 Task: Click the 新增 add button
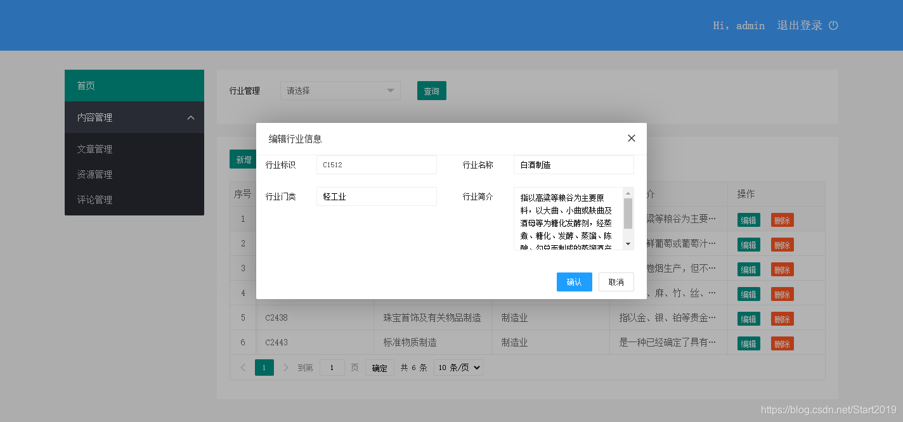click(244, 160)
